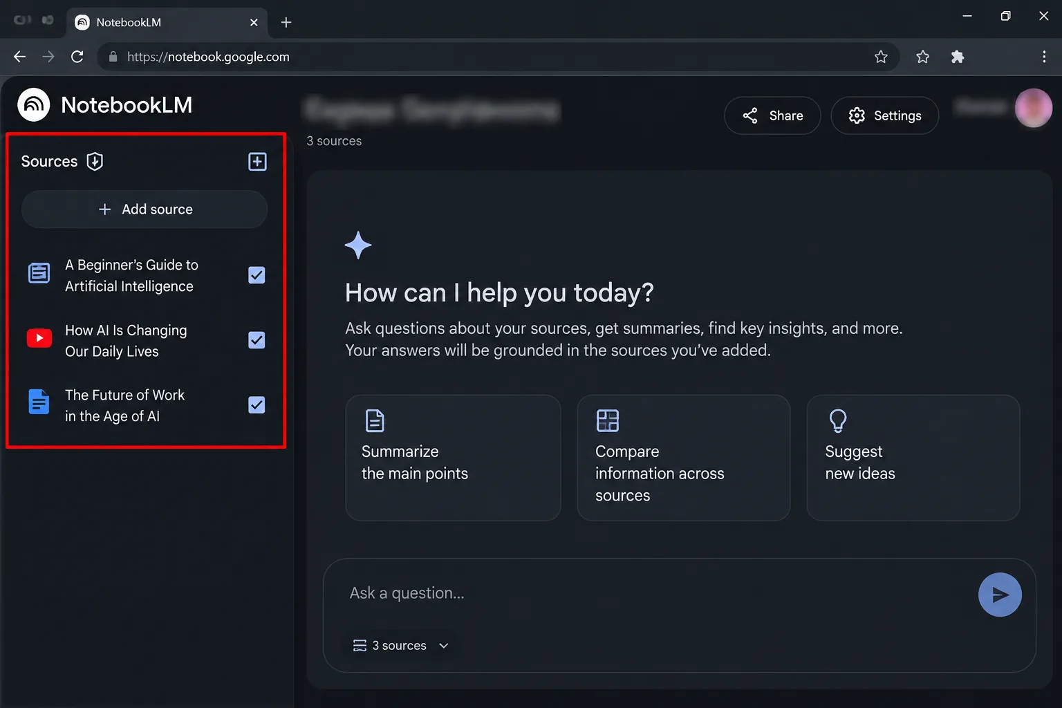Click the blurred notebook title
Viewport: 1062px width, 708px height.
[432, 109]
